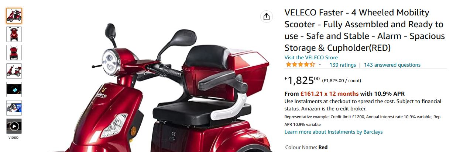Open Learn more about Instalments by Barclays

333,132
